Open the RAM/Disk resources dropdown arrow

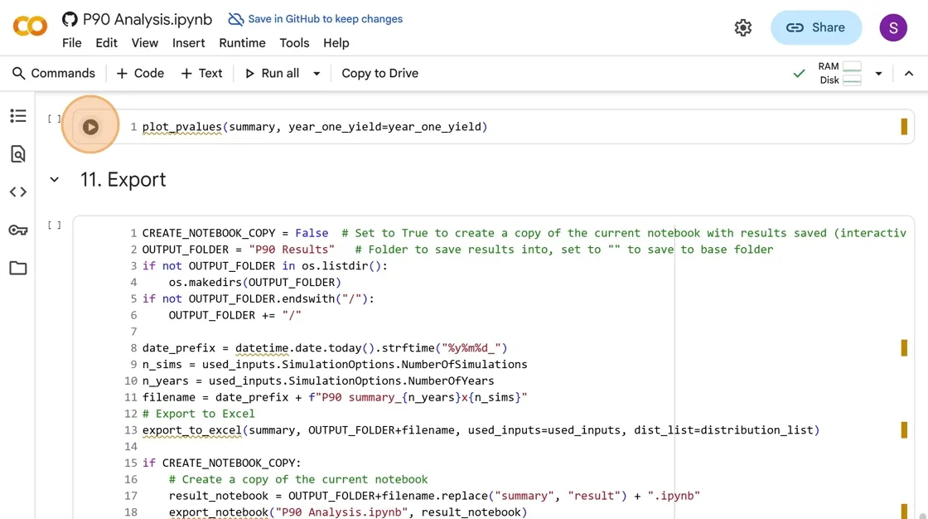point(878,74)
